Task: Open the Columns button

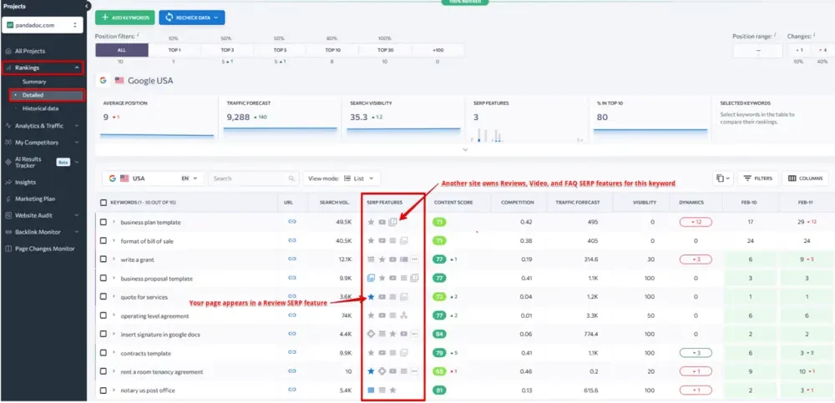Action: coord(805,179)
